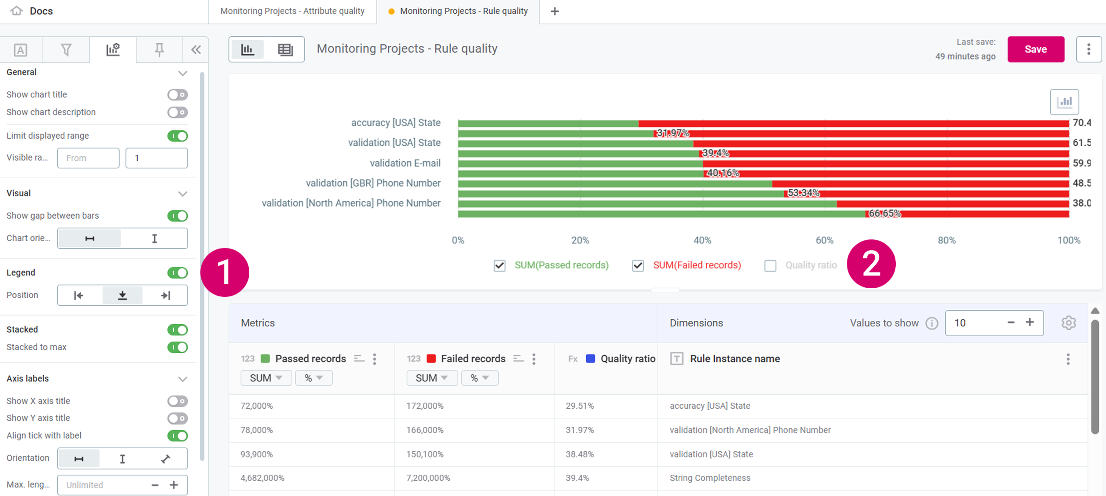Click the From field under Visible range
The width and height of the screenshot is (1106, 496).
click(88, 158)
